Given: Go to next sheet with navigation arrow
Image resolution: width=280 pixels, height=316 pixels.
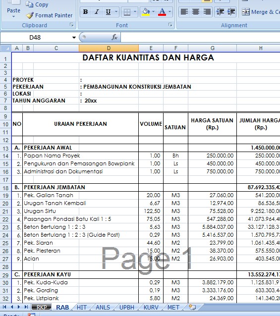Looking at the screenshot, I should coord(19,307).
